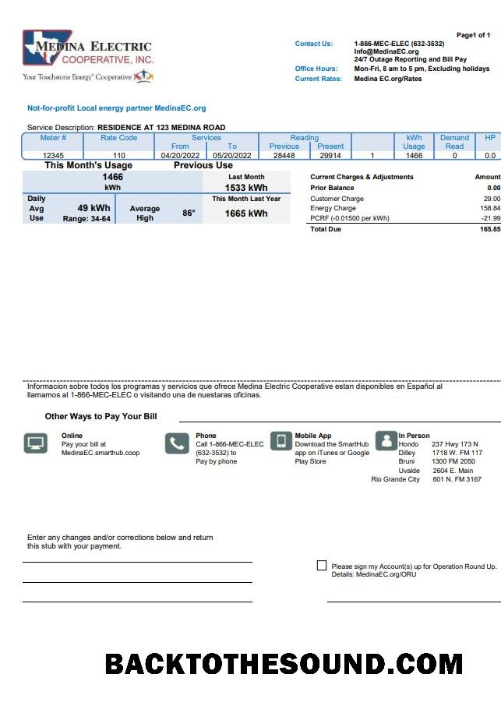Click the Previous Use heading

pos(203,165)
